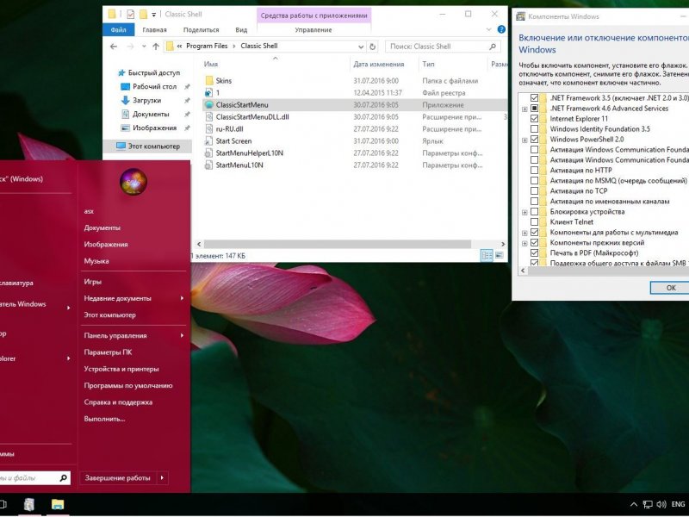
Task: Enable Клиент Telnet checkbox
Action: (x=534, y=222)
